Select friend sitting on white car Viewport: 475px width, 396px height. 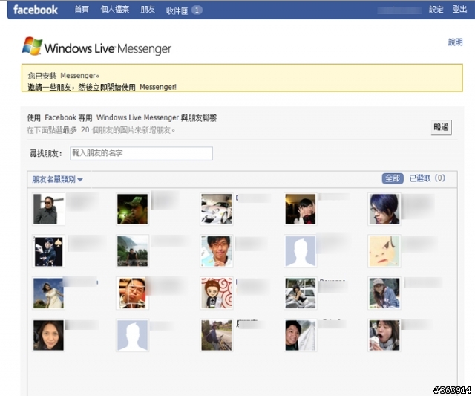tap(300, 293)
